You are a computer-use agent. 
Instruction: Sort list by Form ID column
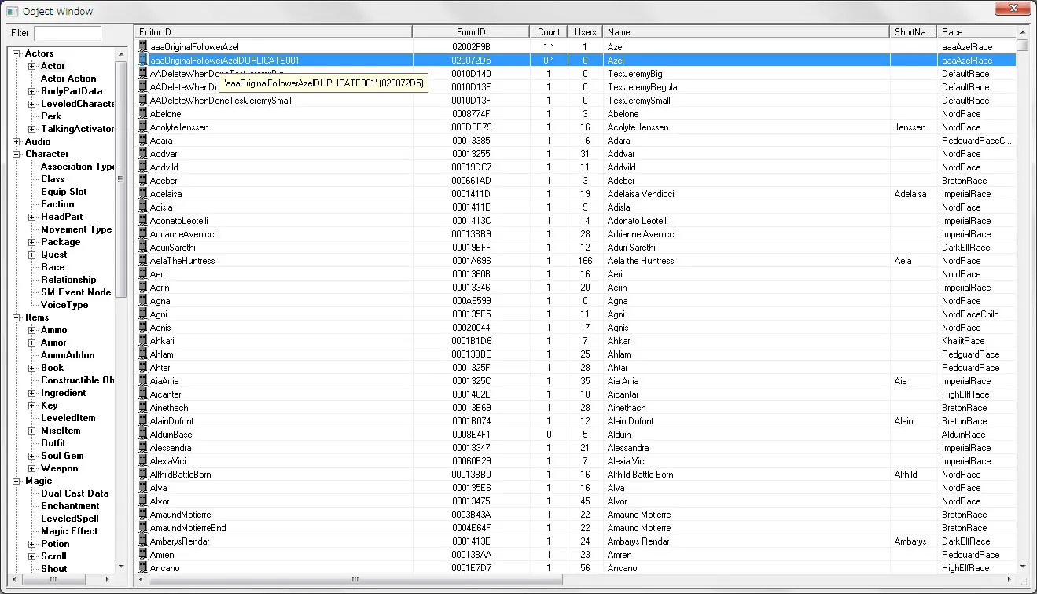point(471,32)
